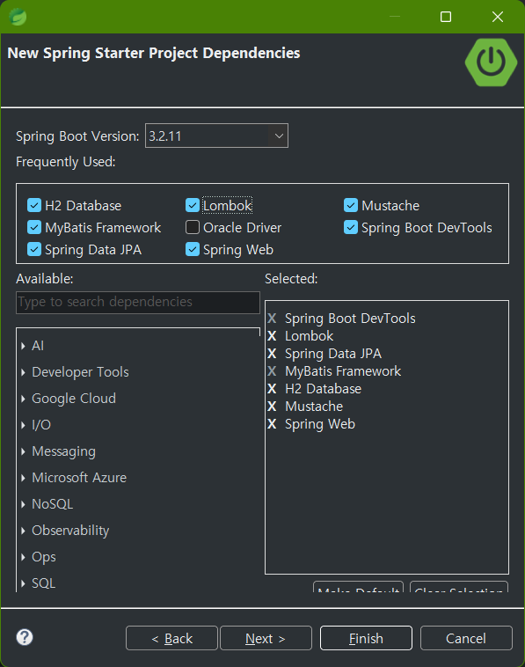Uncheck the Spring Data JPA checkbox
The width and height of the screenshot is (525, 667).
tap(34, 249)
